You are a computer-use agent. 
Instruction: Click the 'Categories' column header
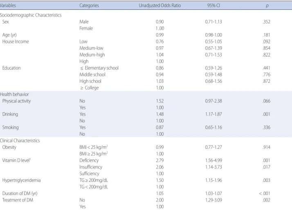(x=89, y=5)
